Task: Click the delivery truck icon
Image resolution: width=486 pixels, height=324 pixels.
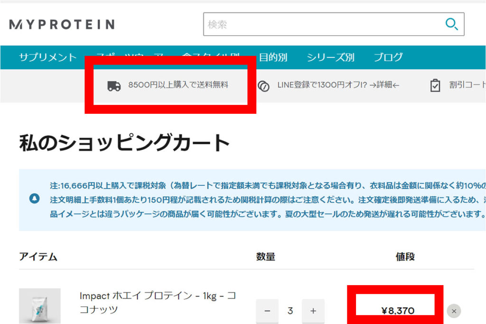Action: click(x=114, y=86)
